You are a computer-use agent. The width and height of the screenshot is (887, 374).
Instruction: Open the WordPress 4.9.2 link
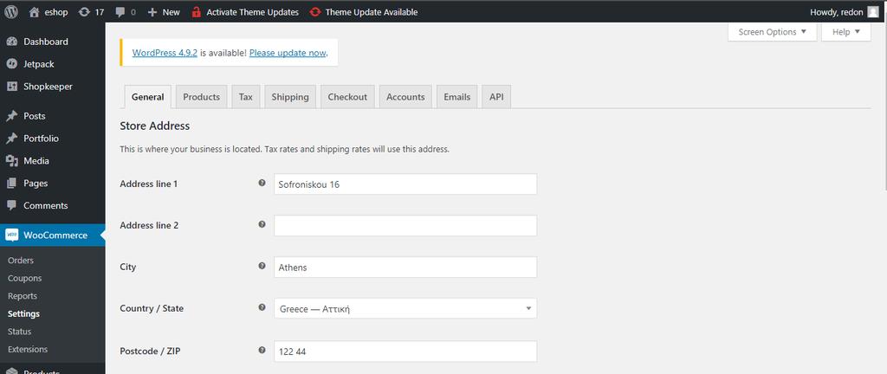coord(165,53)
